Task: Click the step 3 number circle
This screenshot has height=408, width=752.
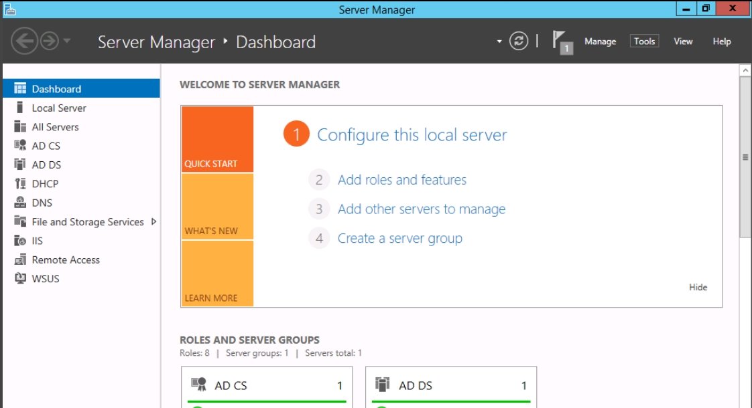Action: (319, 209)
